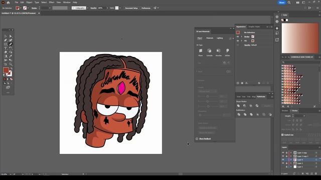Click the Fill swatch in Appearance panel
Image resolution: width=321 pixels, height=180 pixels.
(253, 41)
